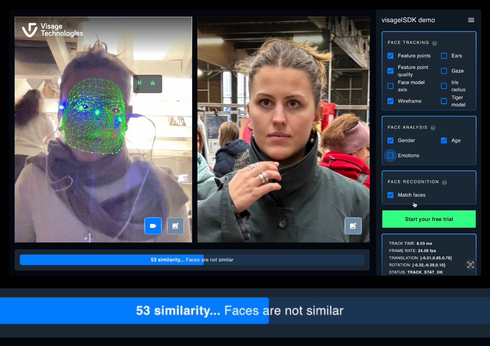Viewport: 490px width, 346px height.
Task: Click the video camera button on left feed
Action: coord(153,226)
